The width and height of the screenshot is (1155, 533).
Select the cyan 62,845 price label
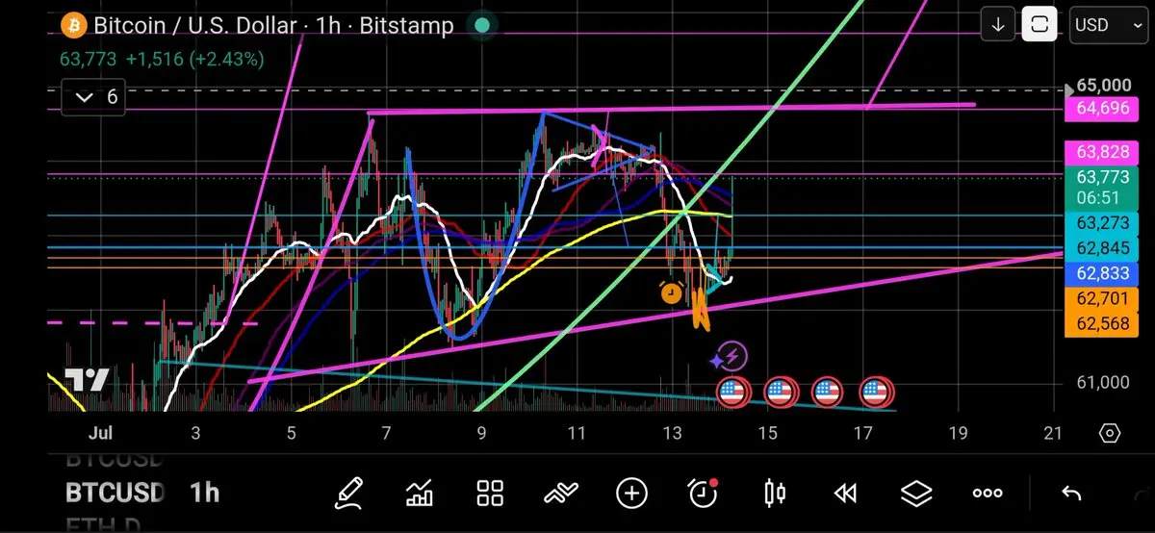[1101, 248]
